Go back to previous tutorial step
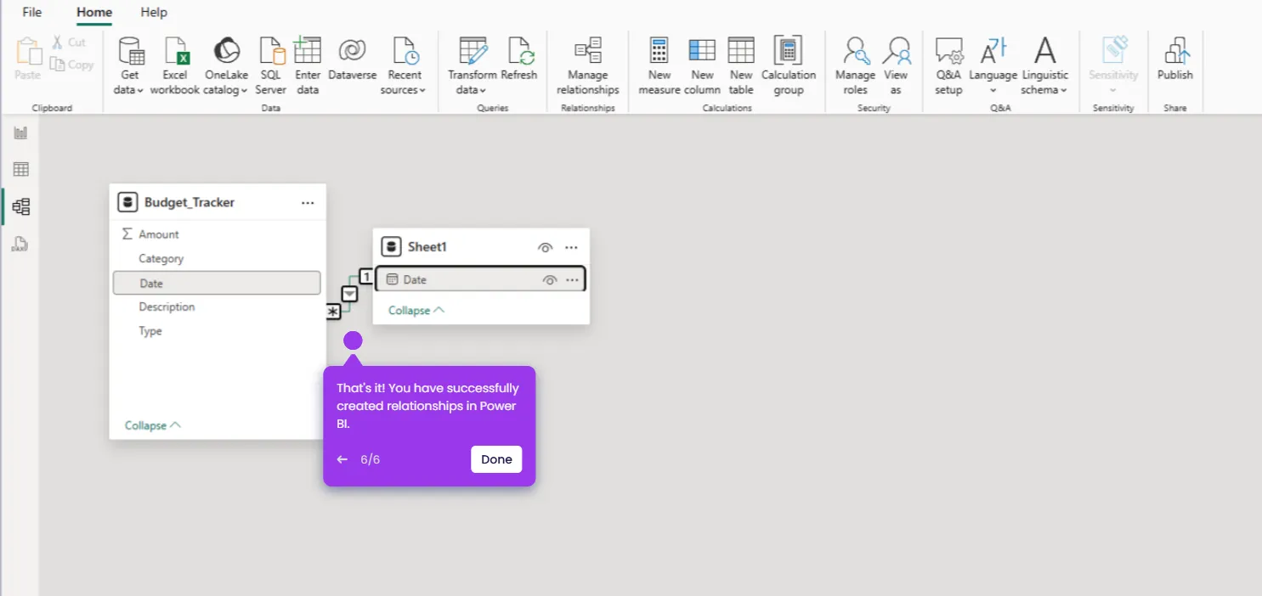The width and height of the screenshot is (1262, 596). coord(342,459)
